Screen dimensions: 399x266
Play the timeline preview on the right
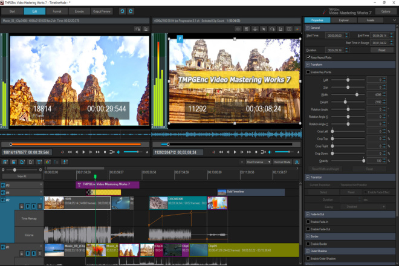235,152
